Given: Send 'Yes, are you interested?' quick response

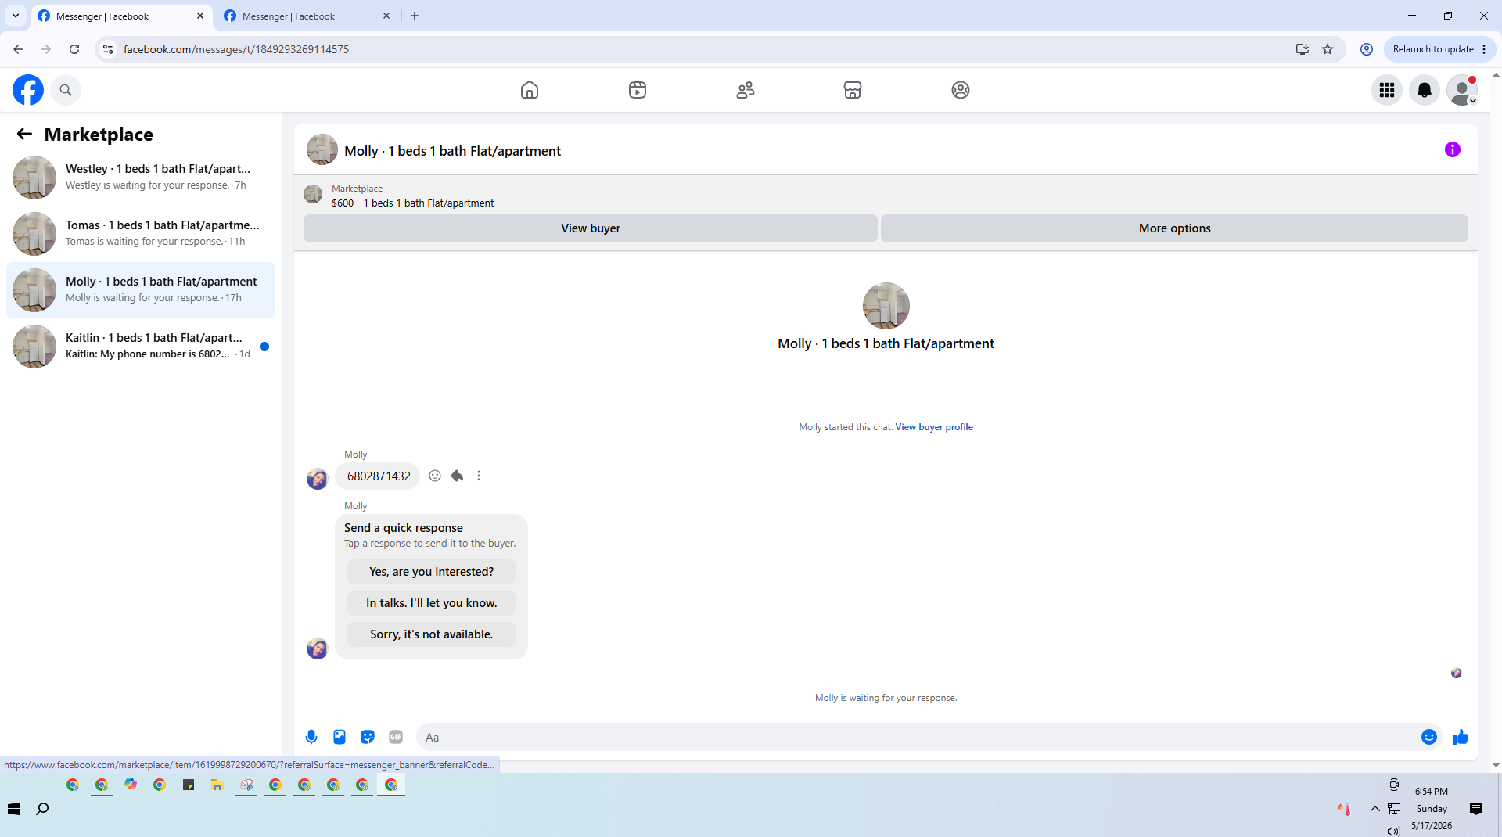Looking at the screenshot, I should 431,572.
